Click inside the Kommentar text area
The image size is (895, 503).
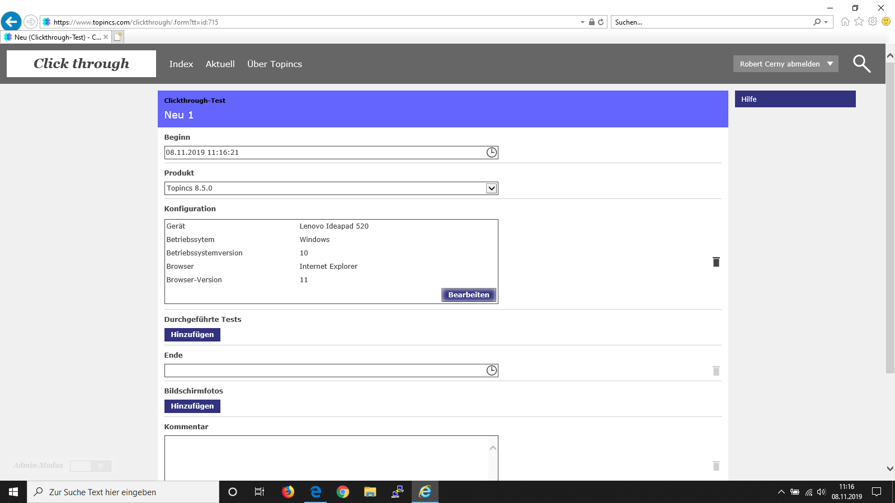324,458
